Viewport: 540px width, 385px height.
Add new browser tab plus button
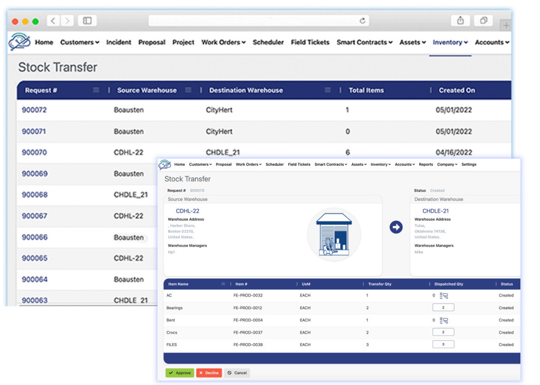point(506,25)
